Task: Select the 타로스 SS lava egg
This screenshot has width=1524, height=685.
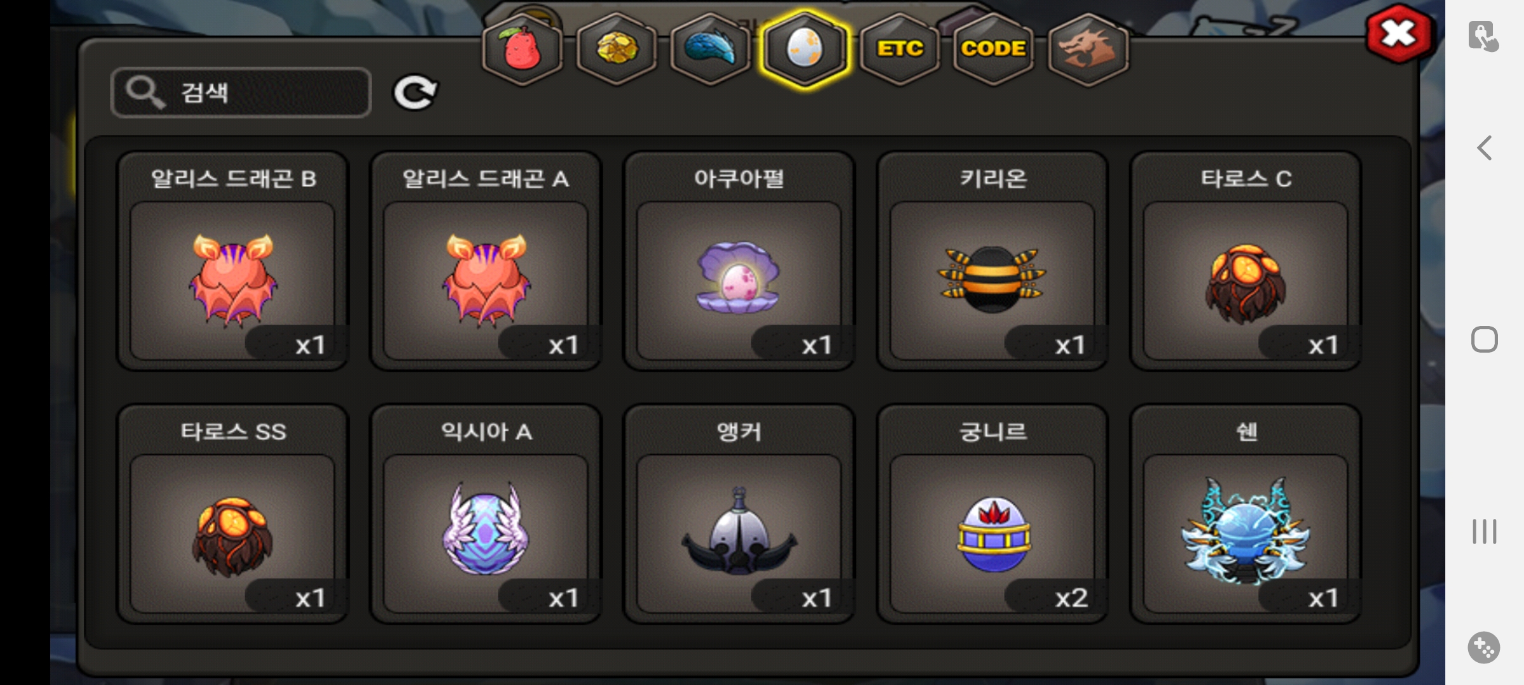Action: pyautogui.click(x=232, y=514)
